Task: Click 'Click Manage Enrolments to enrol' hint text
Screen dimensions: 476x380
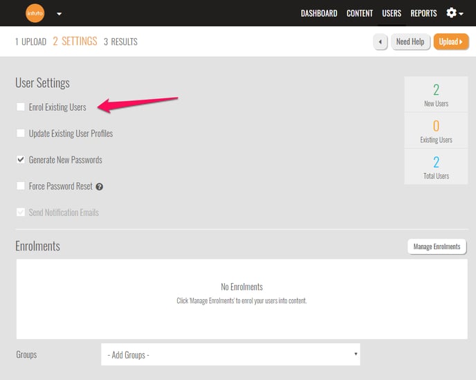Action: [x=241, y=300]
